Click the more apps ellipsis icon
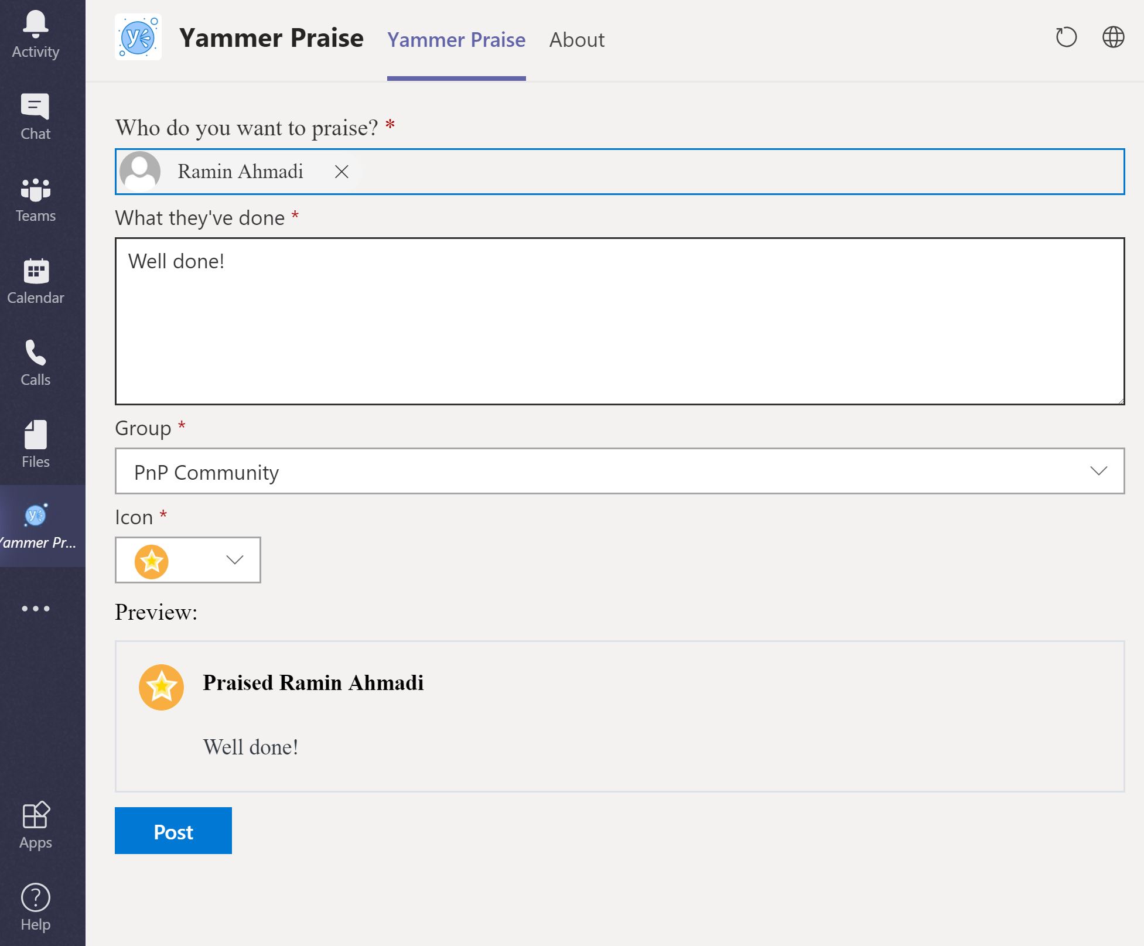The width and height of the screenshot is (1144, 946). 35,609
